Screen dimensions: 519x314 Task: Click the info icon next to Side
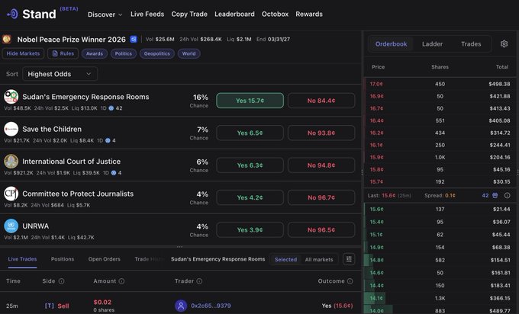point(61,281)
